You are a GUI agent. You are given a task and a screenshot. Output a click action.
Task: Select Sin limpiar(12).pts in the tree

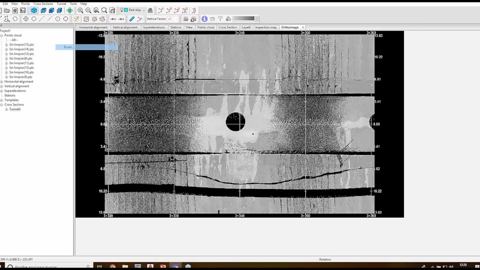point(21,54)
